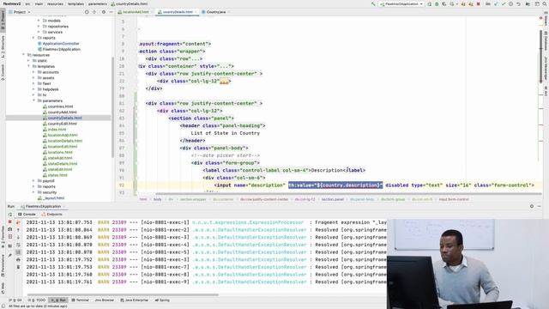
Task: Open the Git tool window button
Action: (x=15, y=300)
